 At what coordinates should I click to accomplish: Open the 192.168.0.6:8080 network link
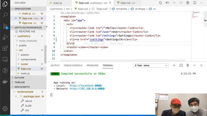pos(88,89)
